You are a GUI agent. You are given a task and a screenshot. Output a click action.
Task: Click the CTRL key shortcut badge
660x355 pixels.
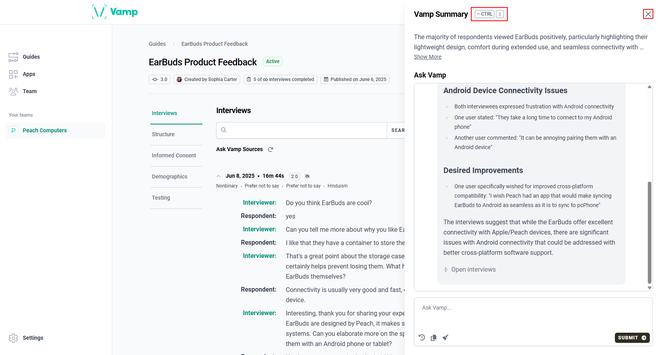pyautogui.click(x=485, y=14)
